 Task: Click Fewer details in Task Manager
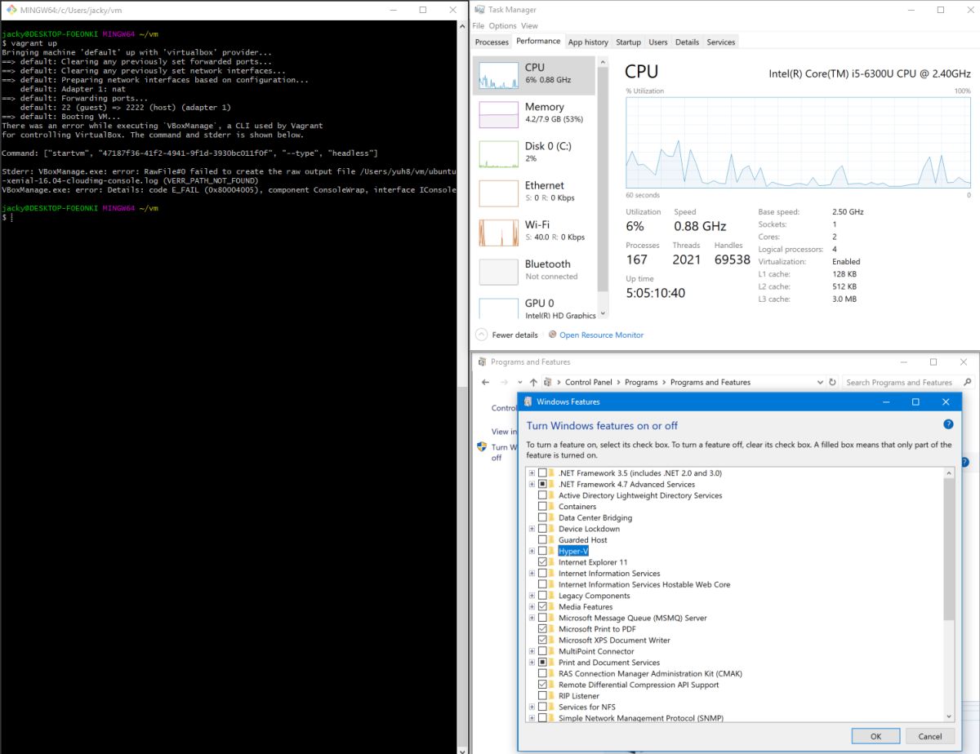[x=515, y=335]
